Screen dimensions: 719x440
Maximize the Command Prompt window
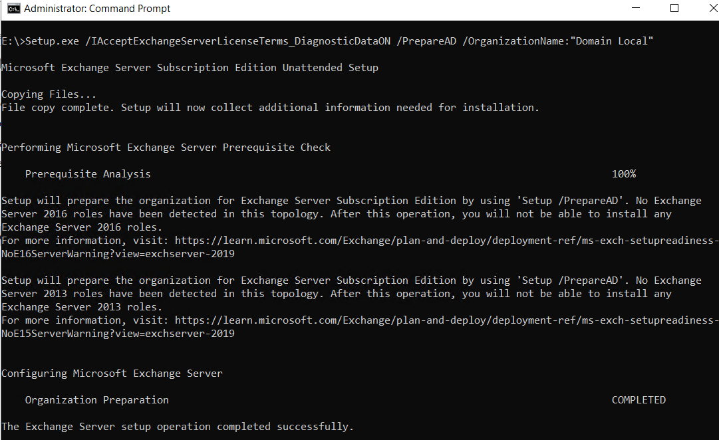[674, 9]
